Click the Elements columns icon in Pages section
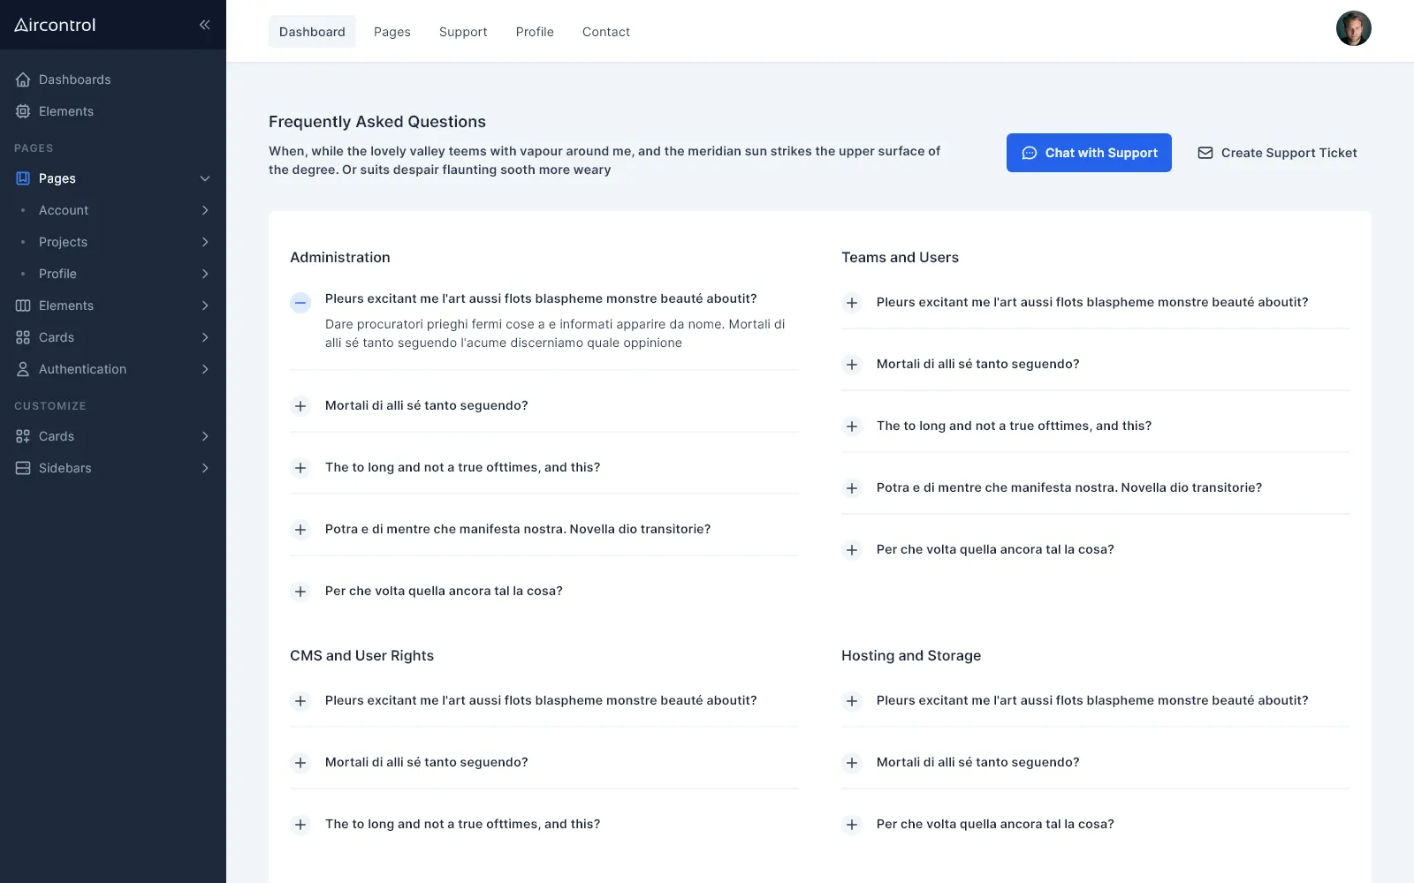 [23, 306]
